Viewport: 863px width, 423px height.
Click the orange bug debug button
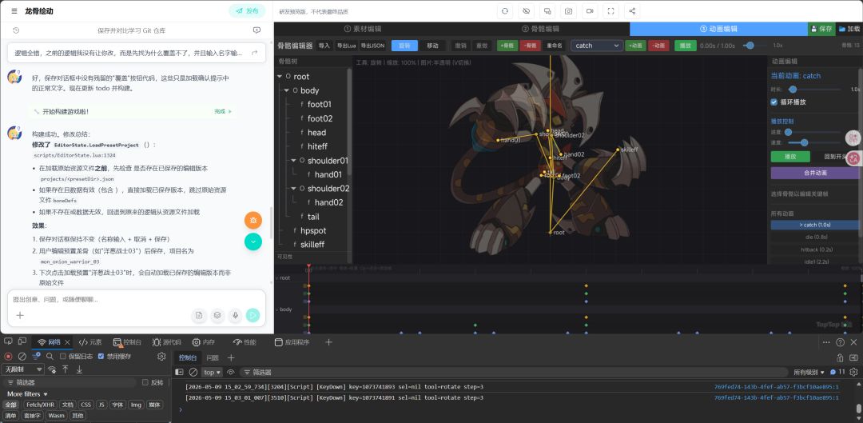(x=253, y=221)
